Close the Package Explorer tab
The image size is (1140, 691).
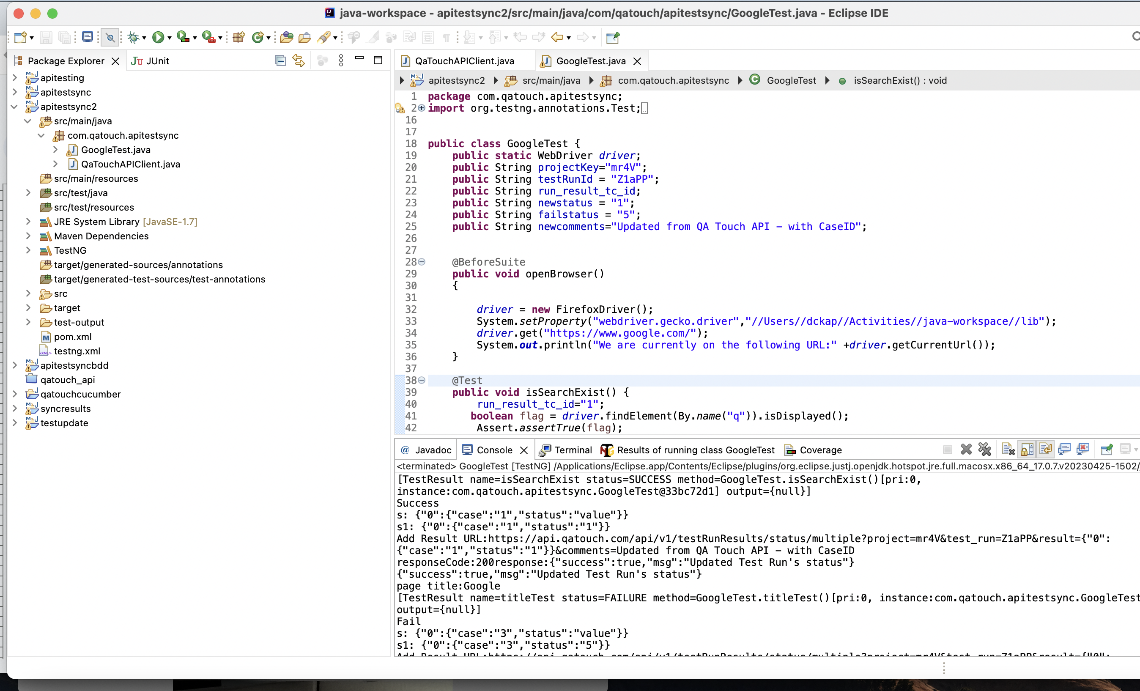[116, 61]
